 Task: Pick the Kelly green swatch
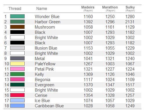click(17, 74)
